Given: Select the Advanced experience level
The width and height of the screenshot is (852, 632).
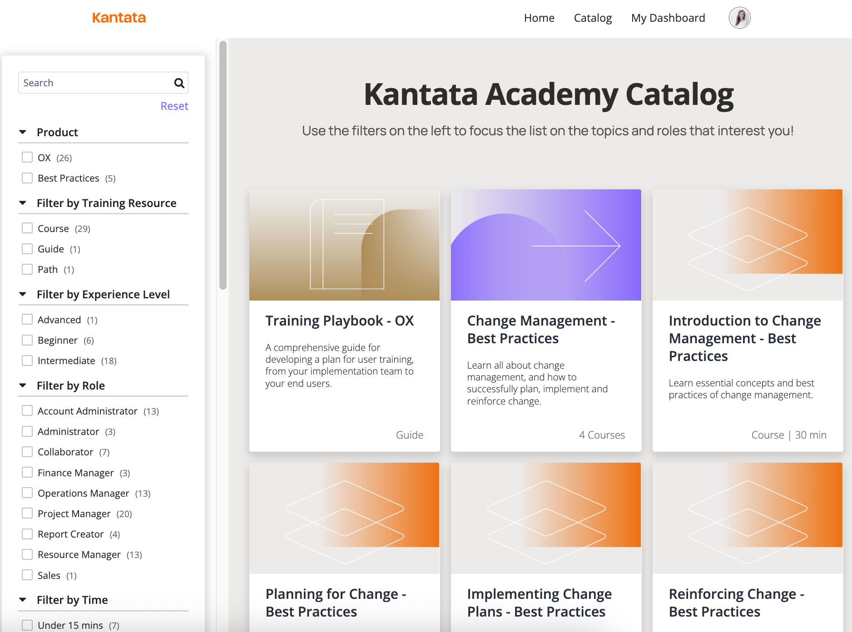Looking at the screenshot, I should (27, 320).
